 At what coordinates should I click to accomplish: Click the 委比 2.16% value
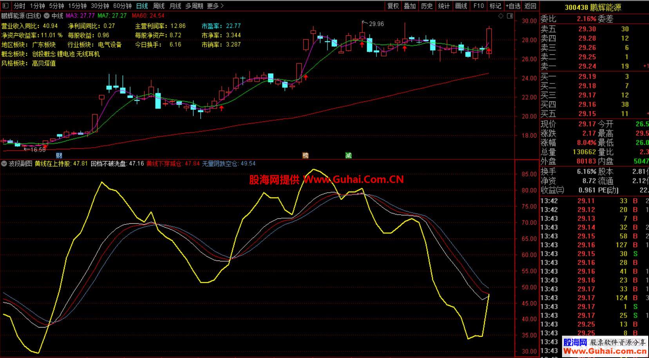click(x=586, y=19)
